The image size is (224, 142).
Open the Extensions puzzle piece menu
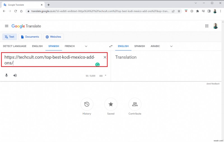click(x=197, y=11)
